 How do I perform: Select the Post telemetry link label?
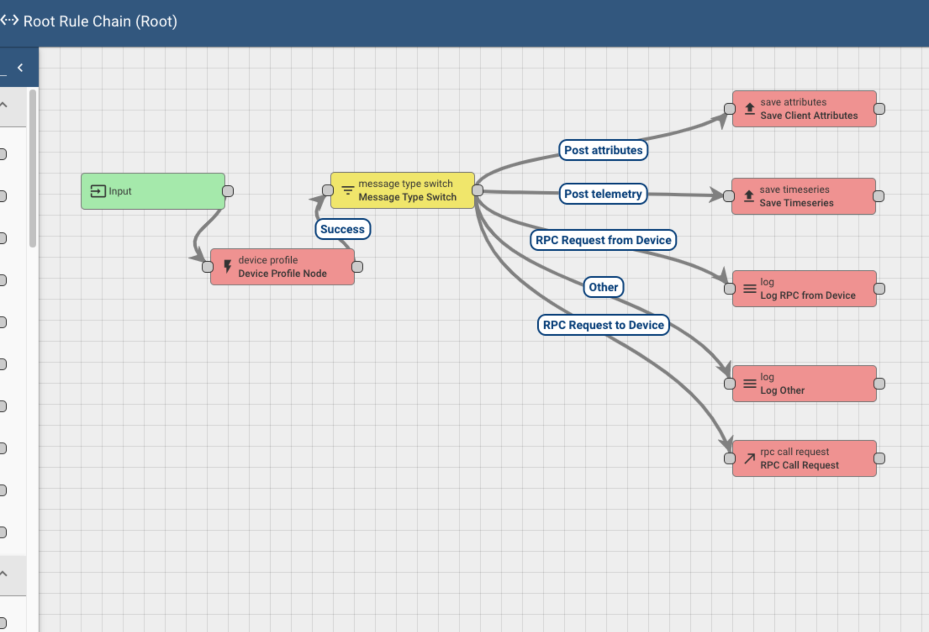[603, 194]
